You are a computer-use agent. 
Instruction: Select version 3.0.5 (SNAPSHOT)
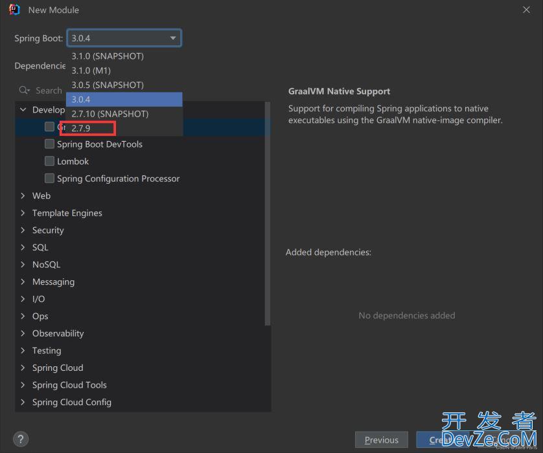(124, 85)
